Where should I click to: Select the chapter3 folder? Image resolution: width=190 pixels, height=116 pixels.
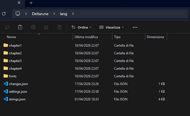pos(15,61)
